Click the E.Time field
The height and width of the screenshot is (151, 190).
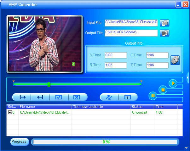[x=157, y=55]
